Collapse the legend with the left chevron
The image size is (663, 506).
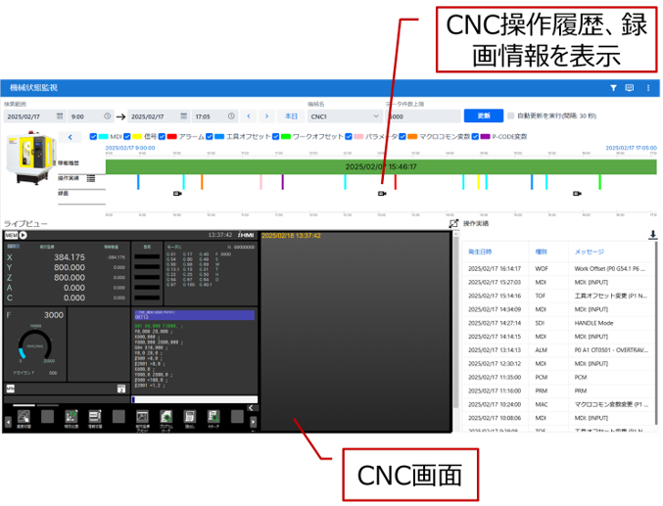coord(71,138)
